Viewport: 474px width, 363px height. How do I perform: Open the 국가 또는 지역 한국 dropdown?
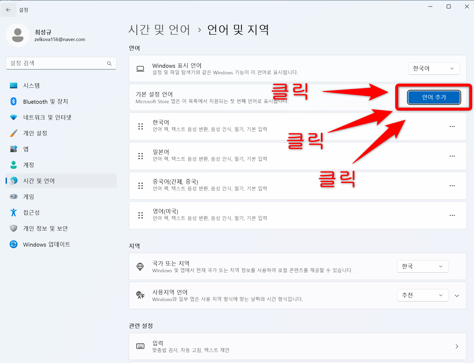coord(423,266)
